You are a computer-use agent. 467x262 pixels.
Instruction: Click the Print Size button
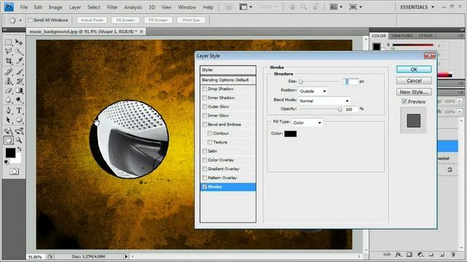pyautogui.click(x=191, y=20)
